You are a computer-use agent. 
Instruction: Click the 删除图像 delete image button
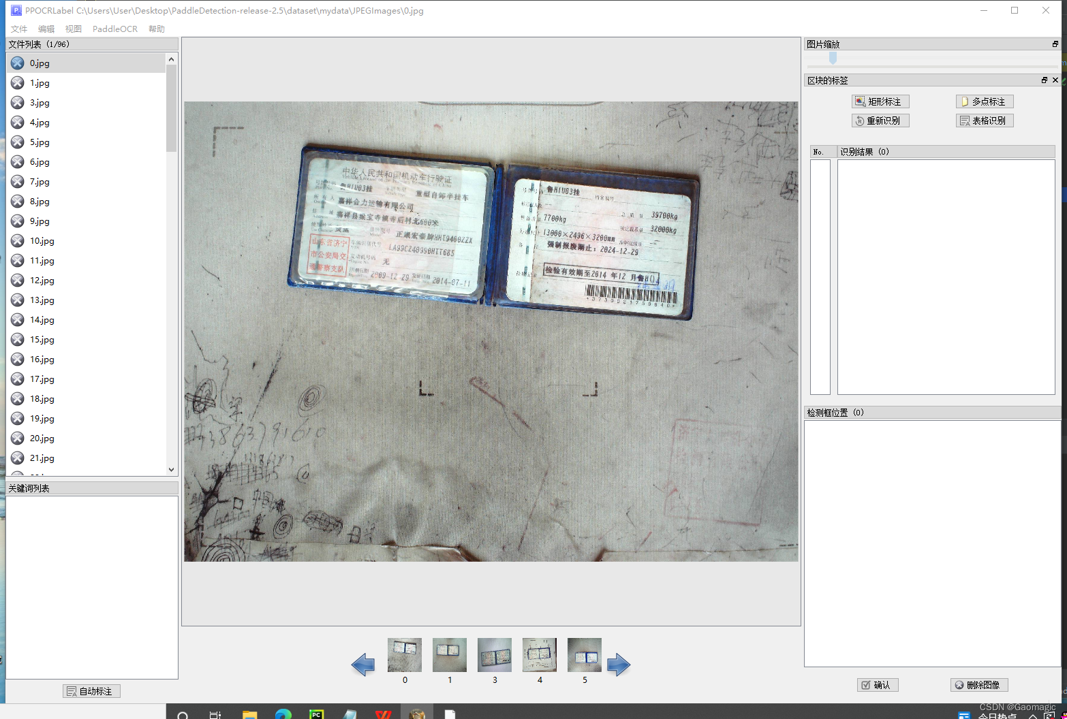click(978, 685)
